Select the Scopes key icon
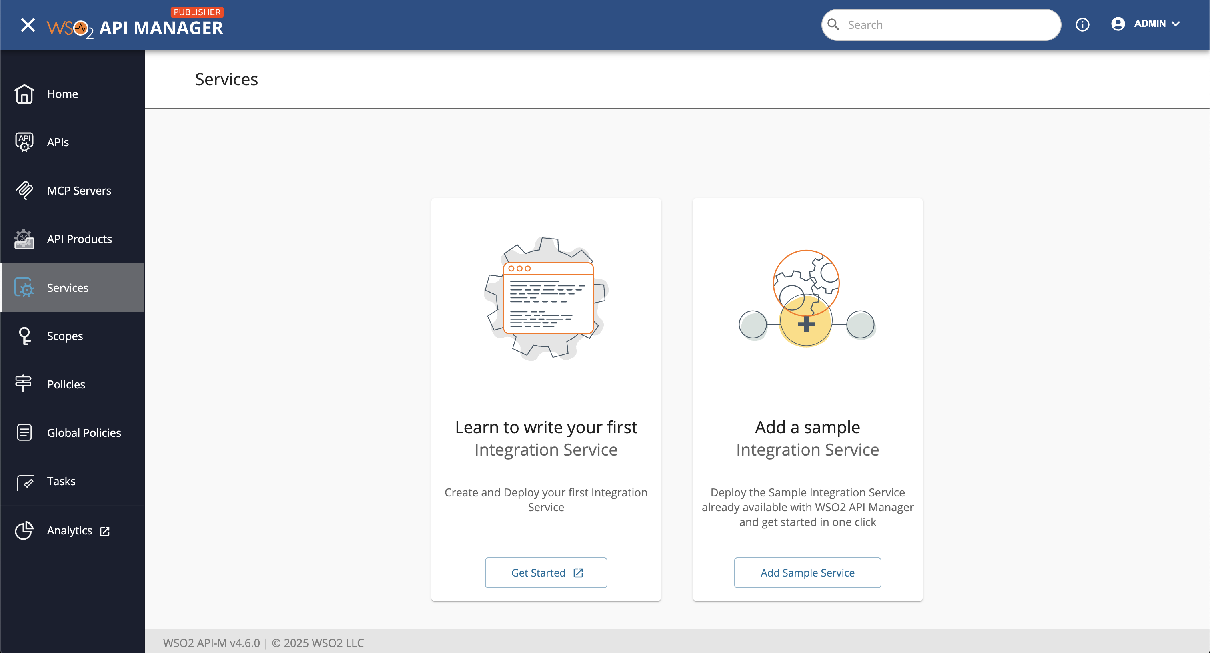 24,336
